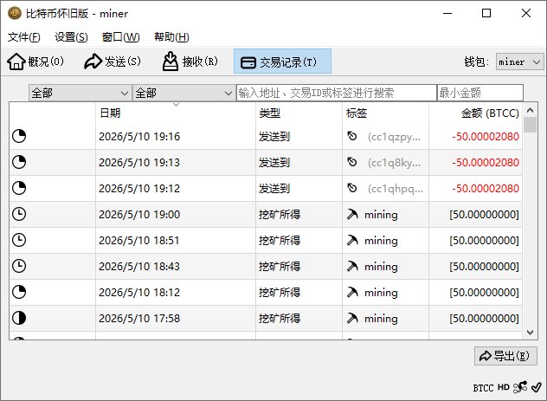The image size is (547, 401).
Task: Click the 最小金额 minimum amount field
Action: (x=480, y=93)
